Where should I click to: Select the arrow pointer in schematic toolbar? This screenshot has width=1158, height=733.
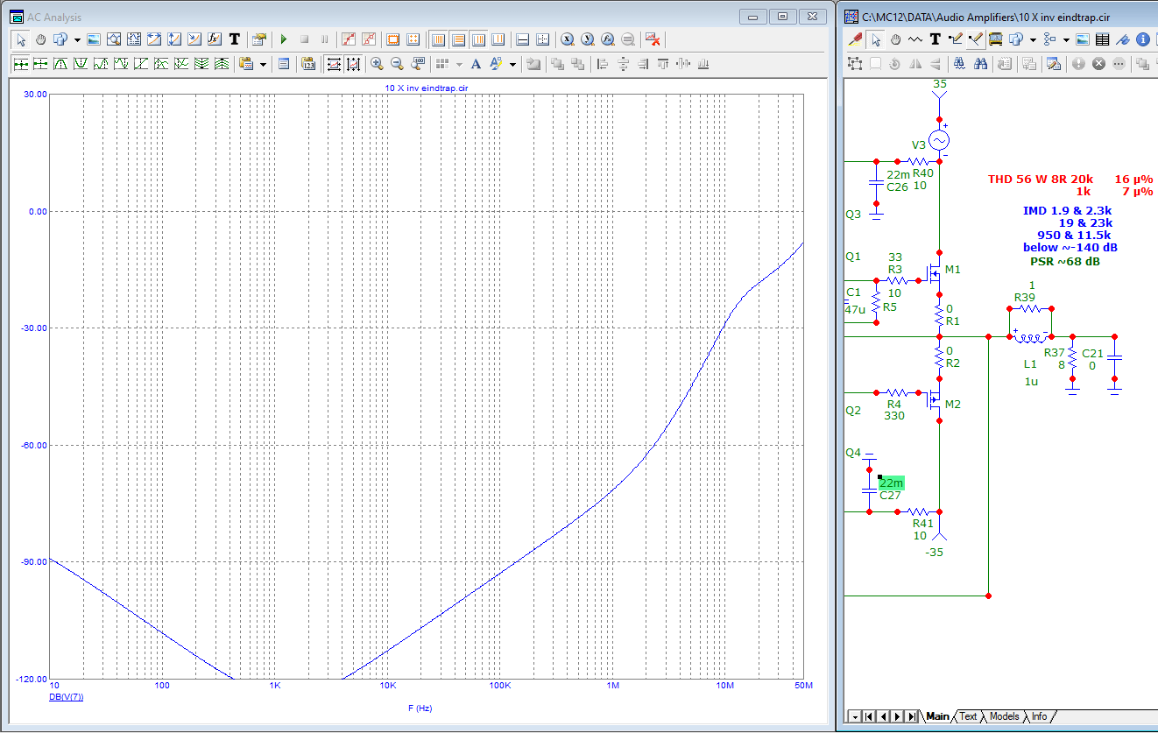click(875, 39)
